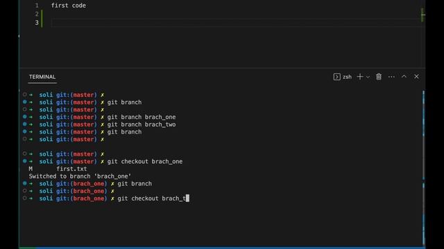
Task: Open the TERMINAL panel tab
Action: (x=42, y=77)
